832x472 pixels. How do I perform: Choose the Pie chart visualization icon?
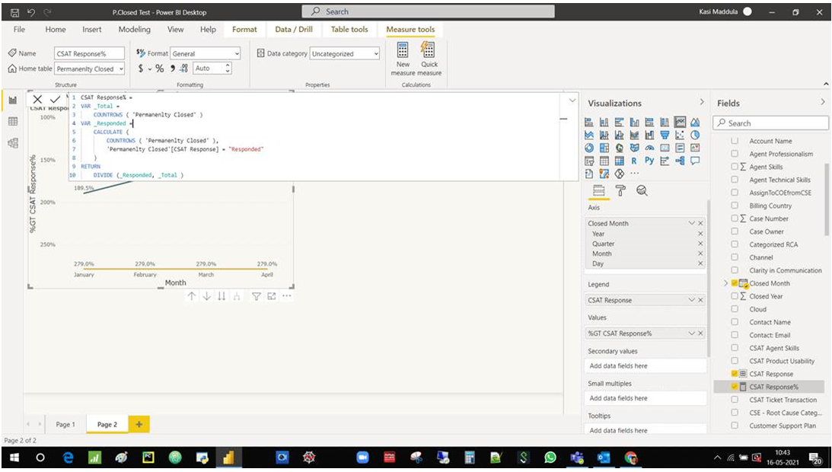pos(695,135)
